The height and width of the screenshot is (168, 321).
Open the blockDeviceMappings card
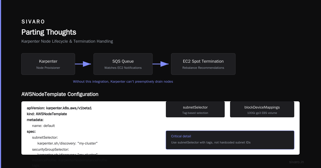(262, 109)
